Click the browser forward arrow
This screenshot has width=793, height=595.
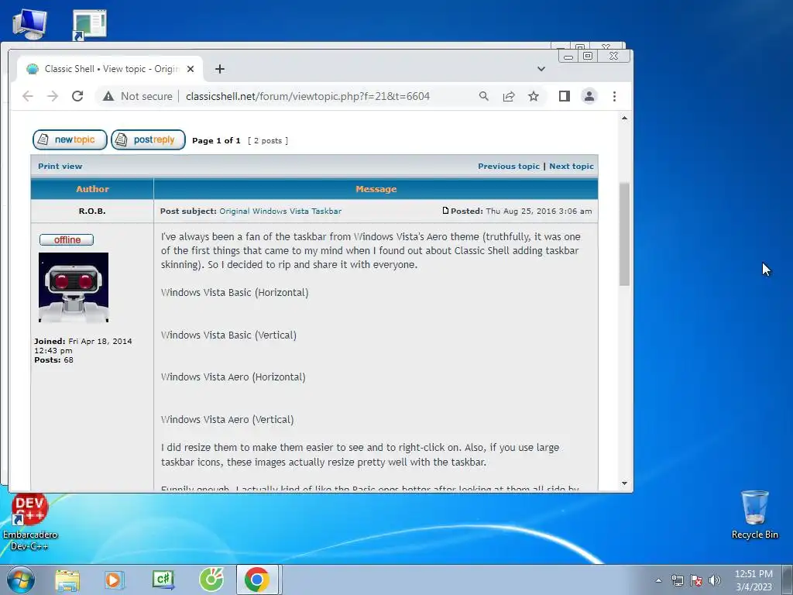(x=53, y=96)
